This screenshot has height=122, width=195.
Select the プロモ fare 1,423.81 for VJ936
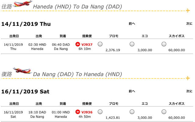coord(100,112)
